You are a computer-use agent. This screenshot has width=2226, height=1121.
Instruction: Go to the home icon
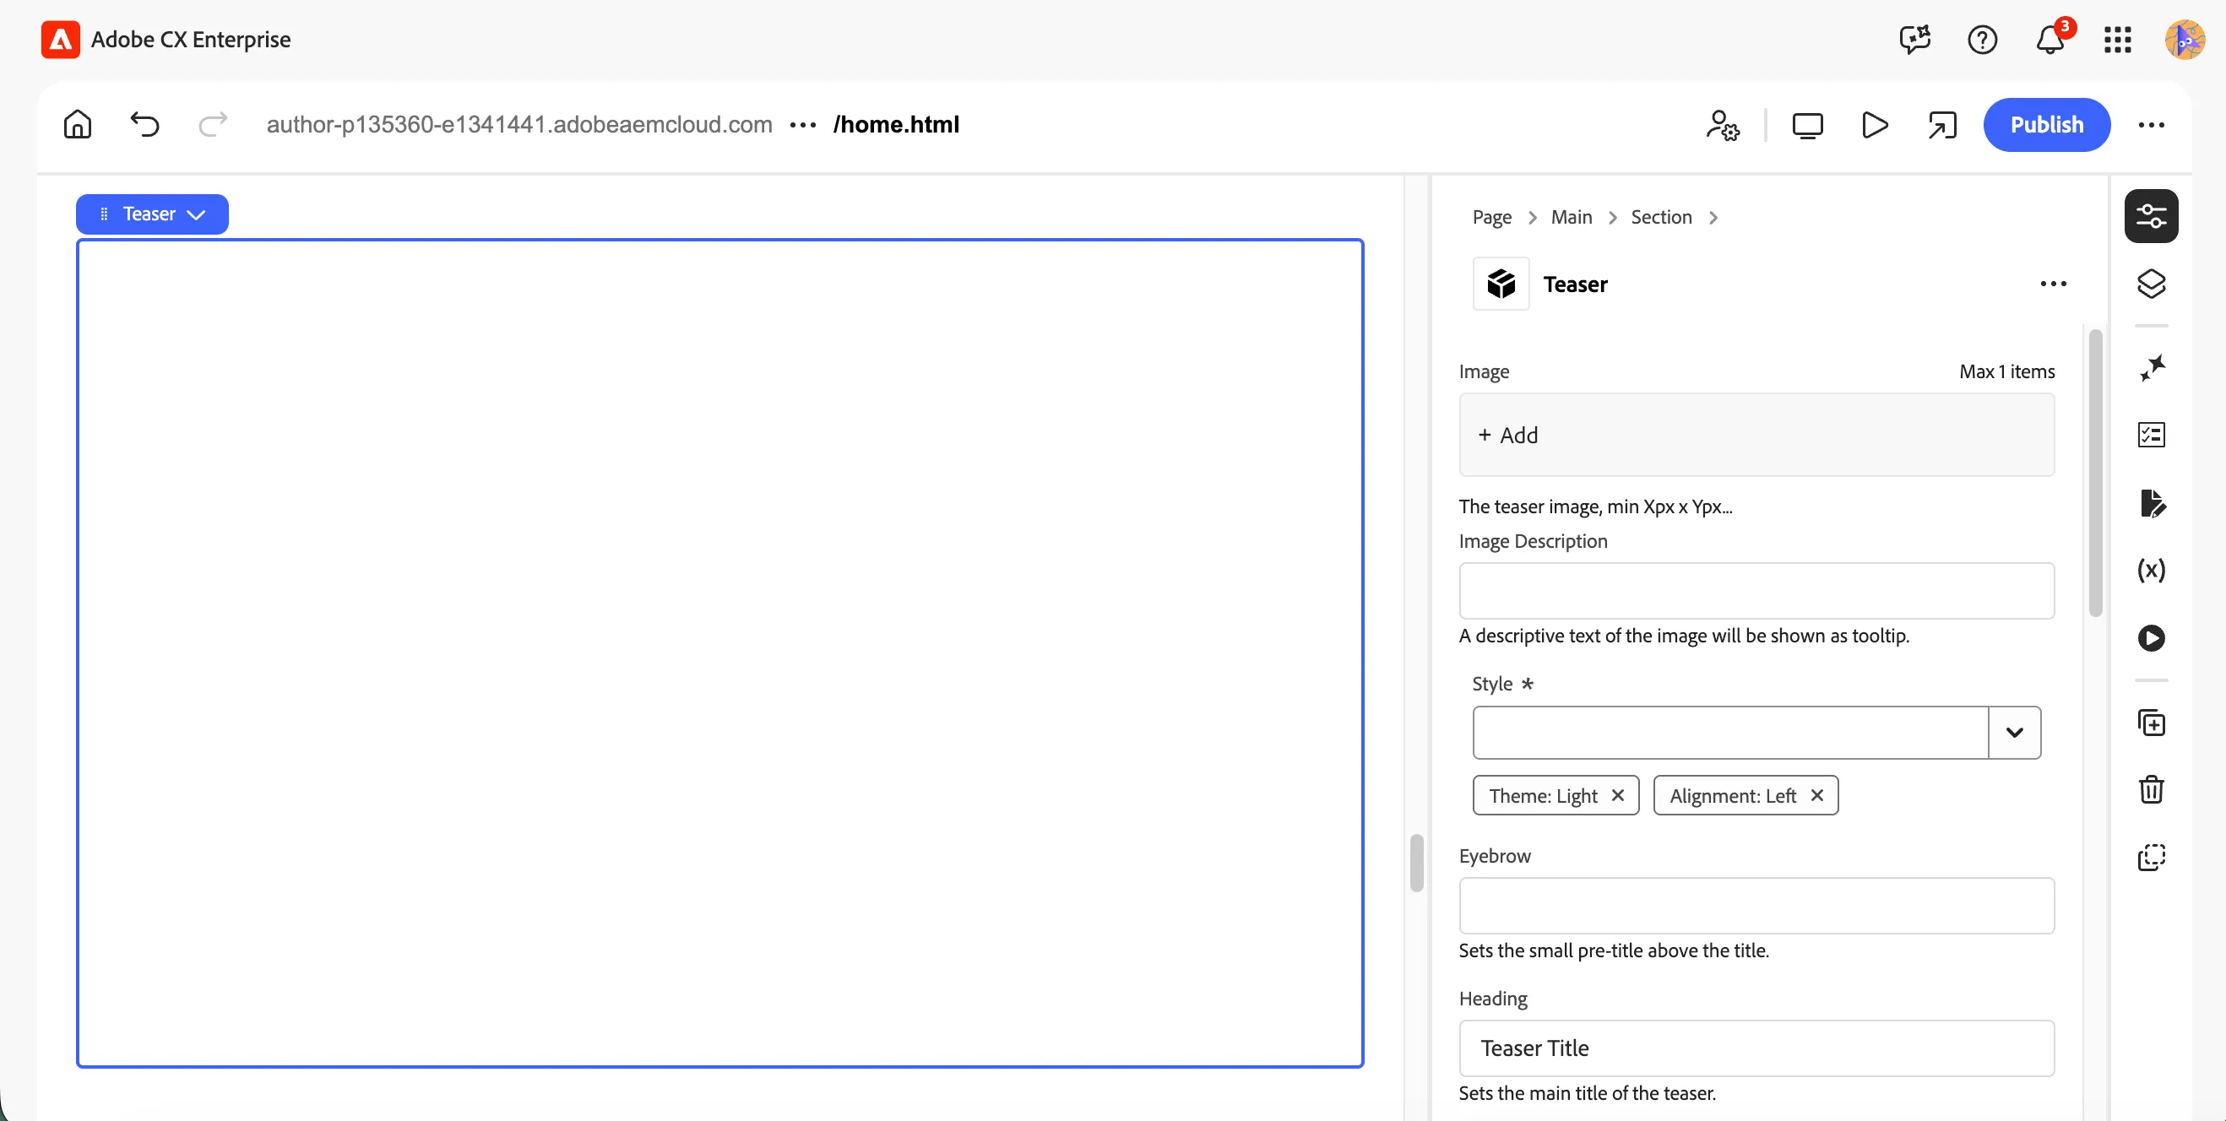point(78,124)
